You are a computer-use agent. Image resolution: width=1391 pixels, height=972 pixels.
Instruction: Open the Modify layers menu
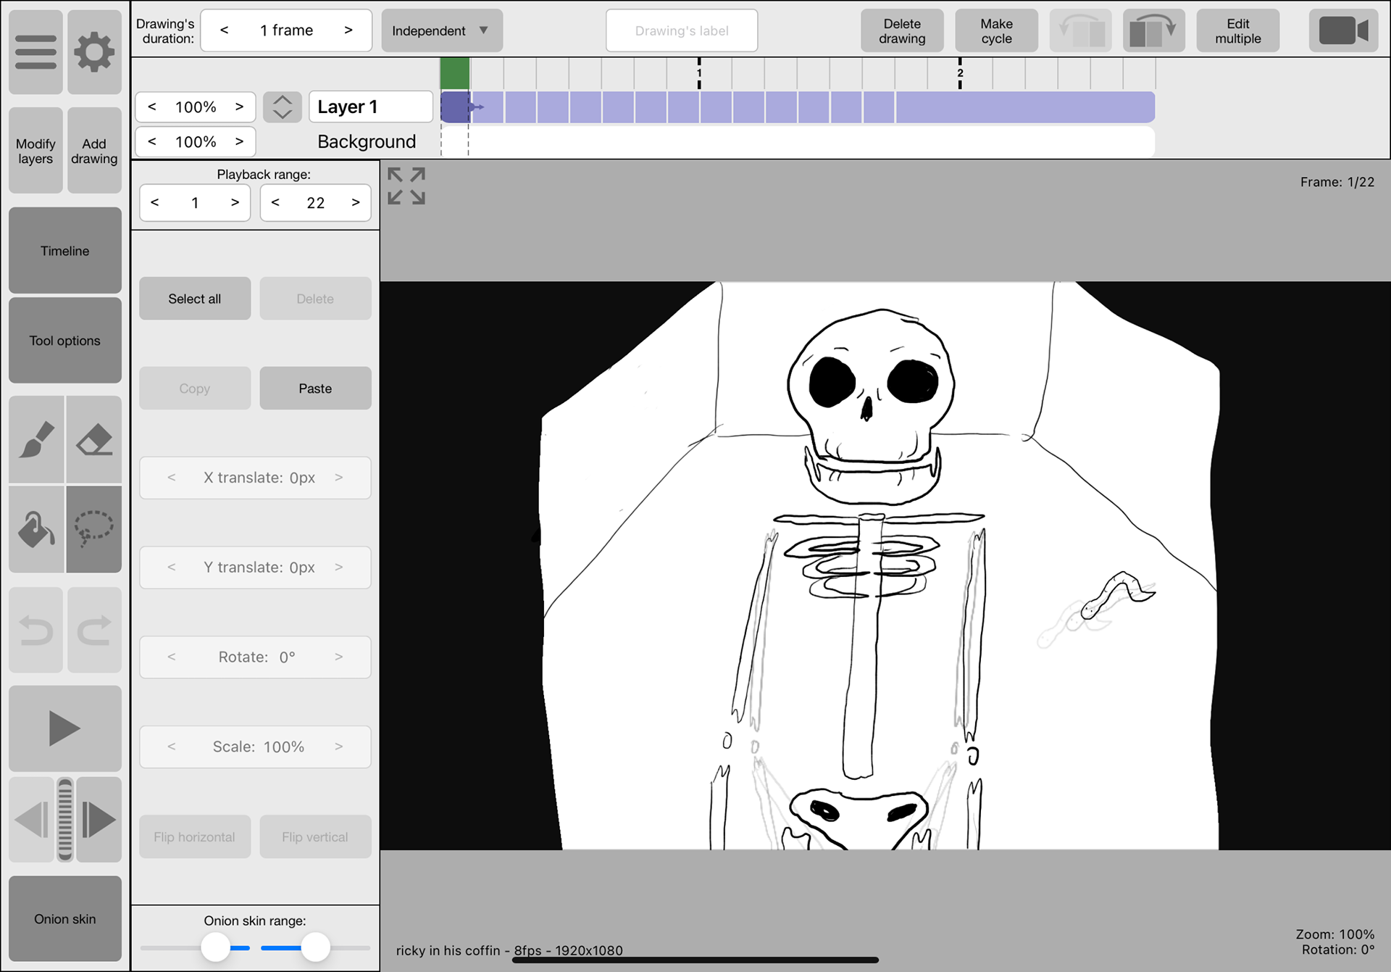(35, 151)
